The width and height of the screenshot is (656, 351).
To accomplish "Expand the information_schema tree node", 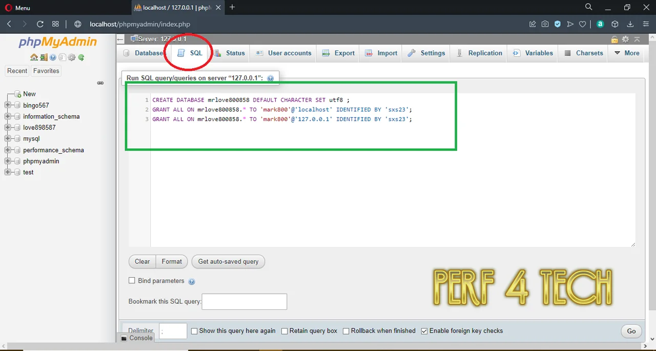I will [7, 116].
